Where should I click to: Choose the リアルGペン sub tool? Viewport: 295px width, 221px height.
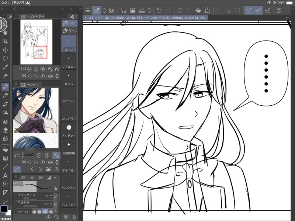[69, 61]
